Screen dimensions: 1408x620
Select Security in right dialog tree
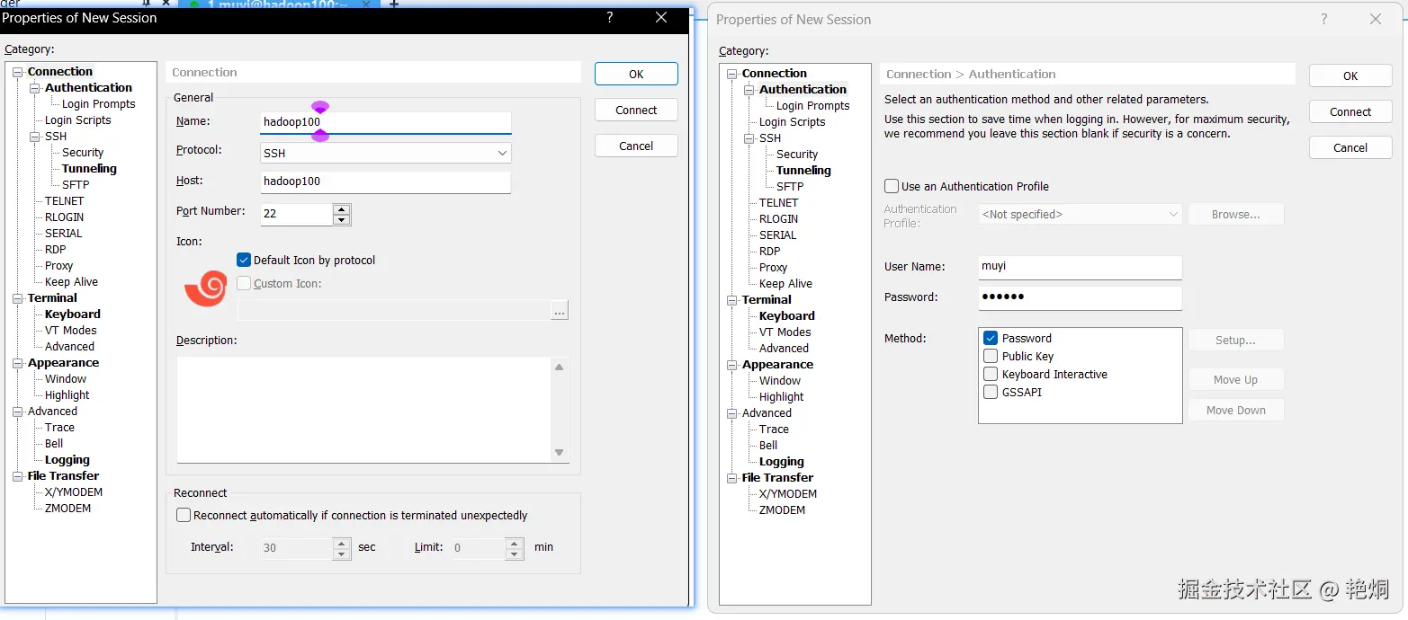click(797, 155)
